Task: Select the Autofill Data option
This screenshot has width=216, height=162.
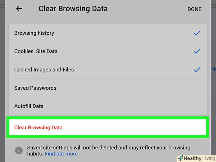Action: pos(29,106)
